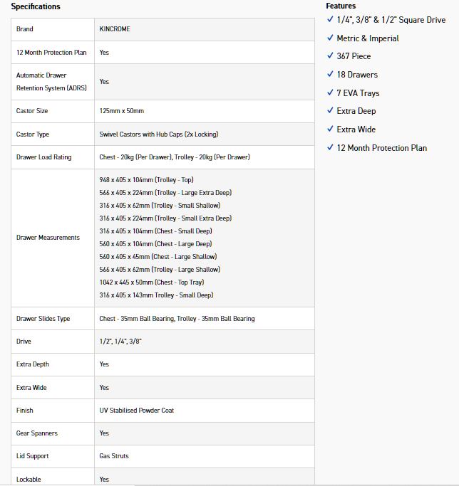Click the checkmark beside Square Drive feature
Viewport: 459px width, 486px height.
pyautogui.click(x=330, y=20)
